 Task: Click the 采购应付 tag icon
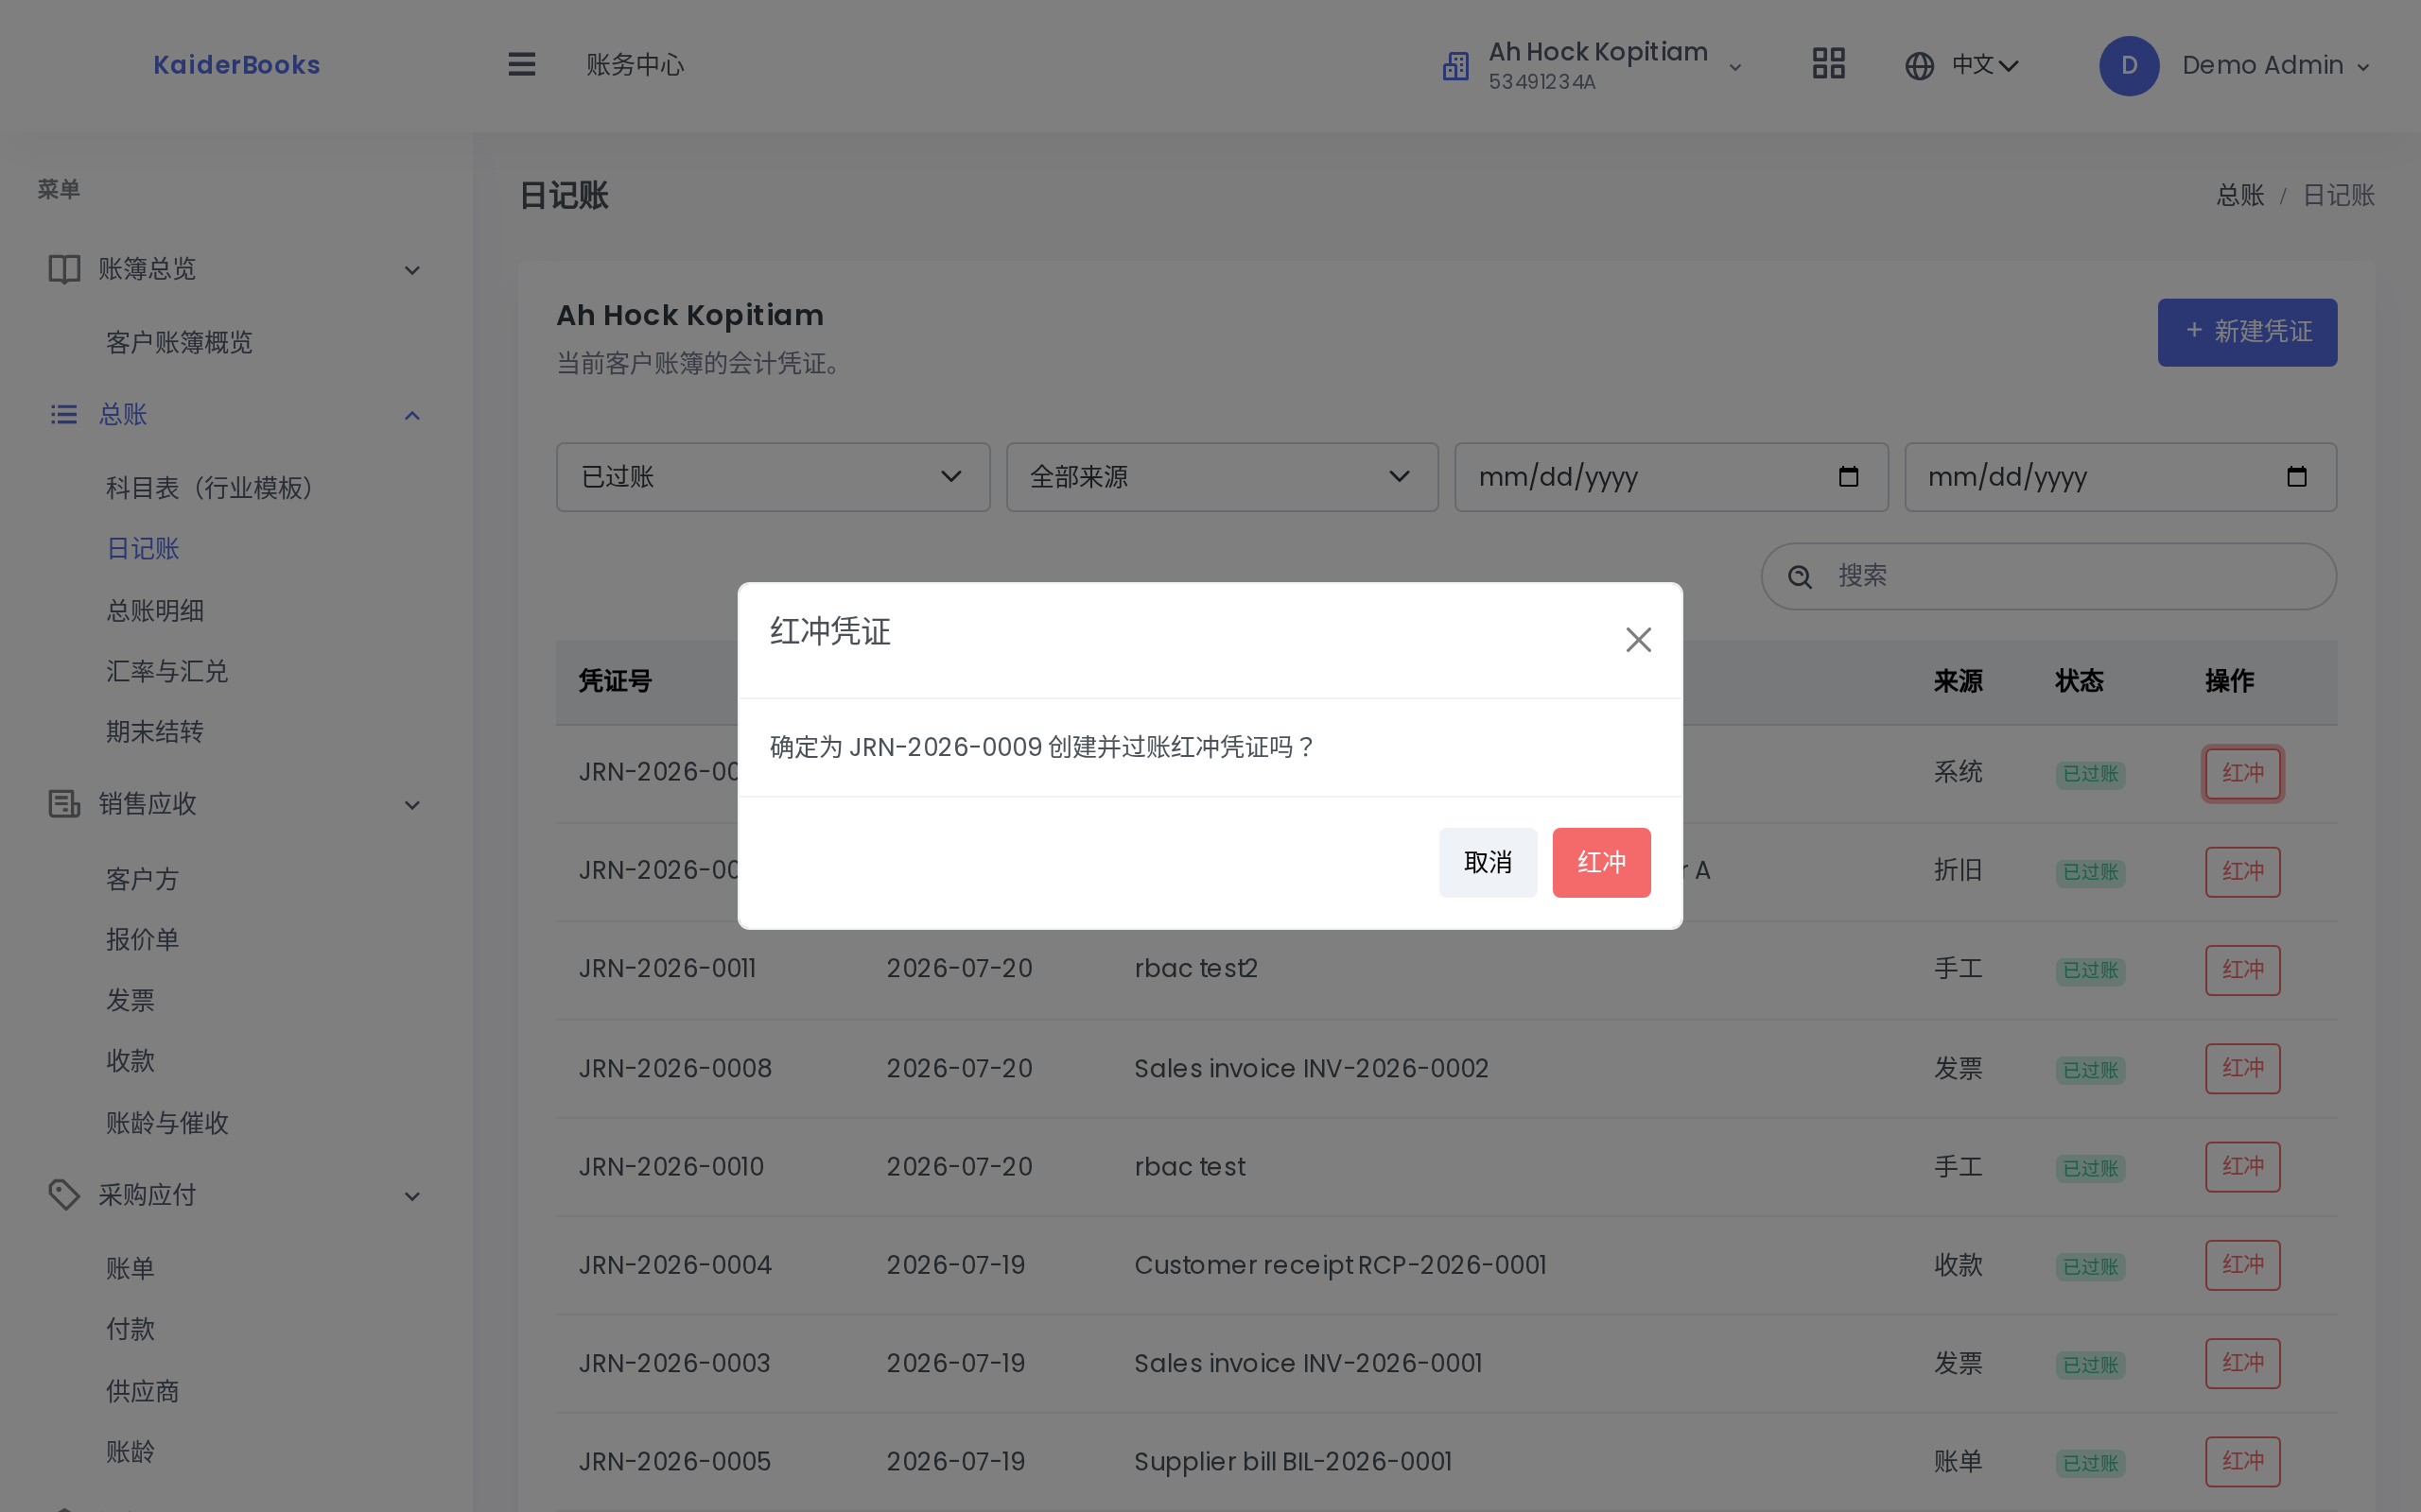click(64, 1194)
